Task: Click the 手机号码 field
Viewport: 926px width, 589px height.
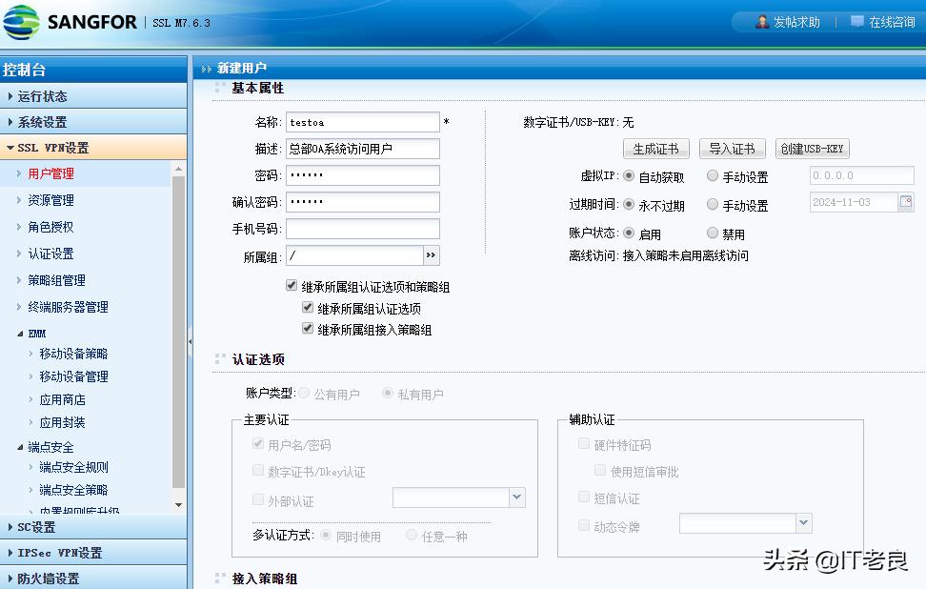Action: tap(363, 229)
